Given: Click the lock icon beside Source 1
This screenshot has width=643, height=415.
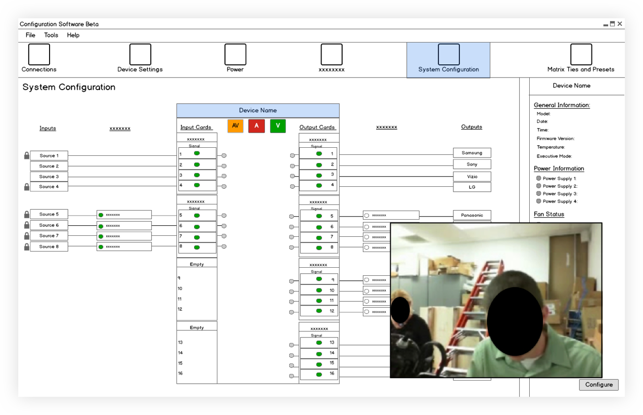Looking at the screenshot, I should click(26, 155).
